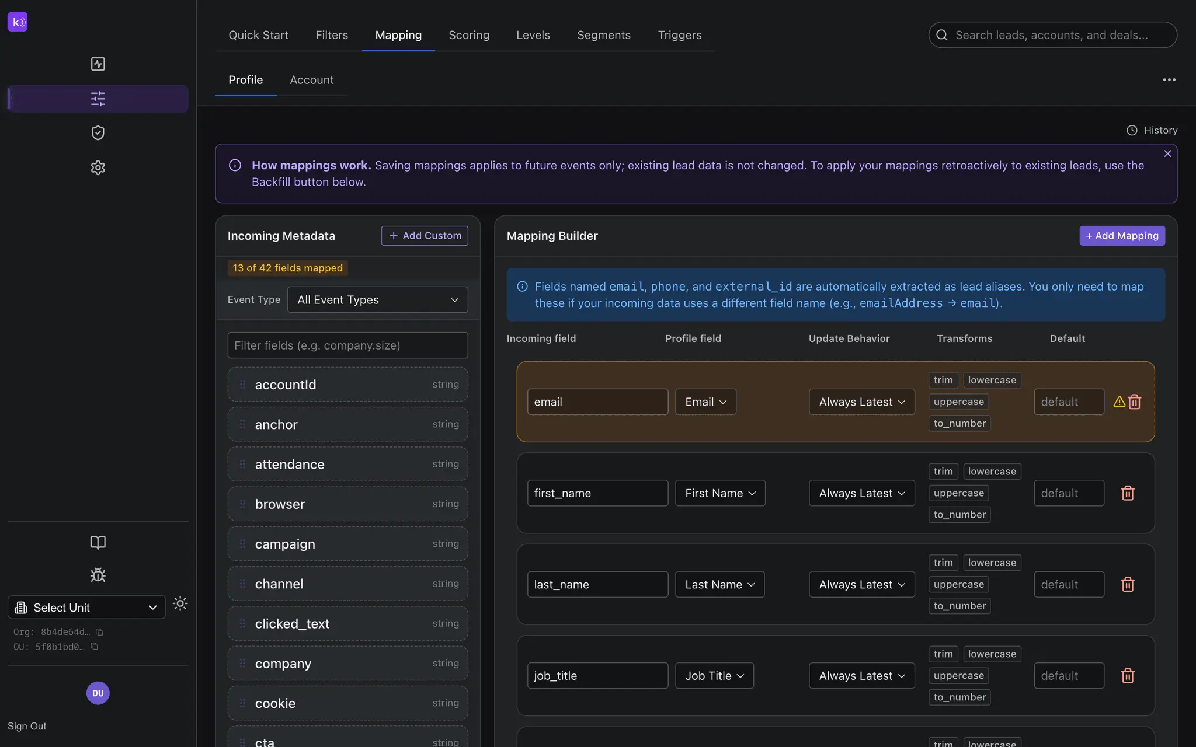Switch to the Filters tab
1196x747 pixels.
(332, 35)
